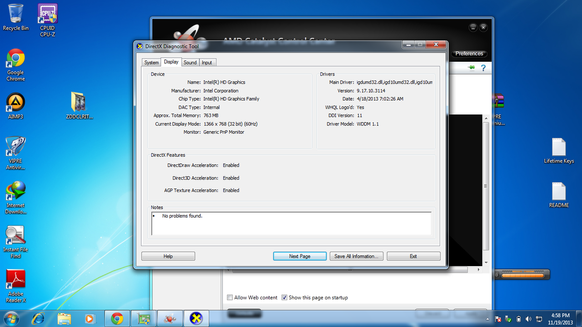Open Preferences in AMD Catalyst Control Center

click(x=469, y=54)
